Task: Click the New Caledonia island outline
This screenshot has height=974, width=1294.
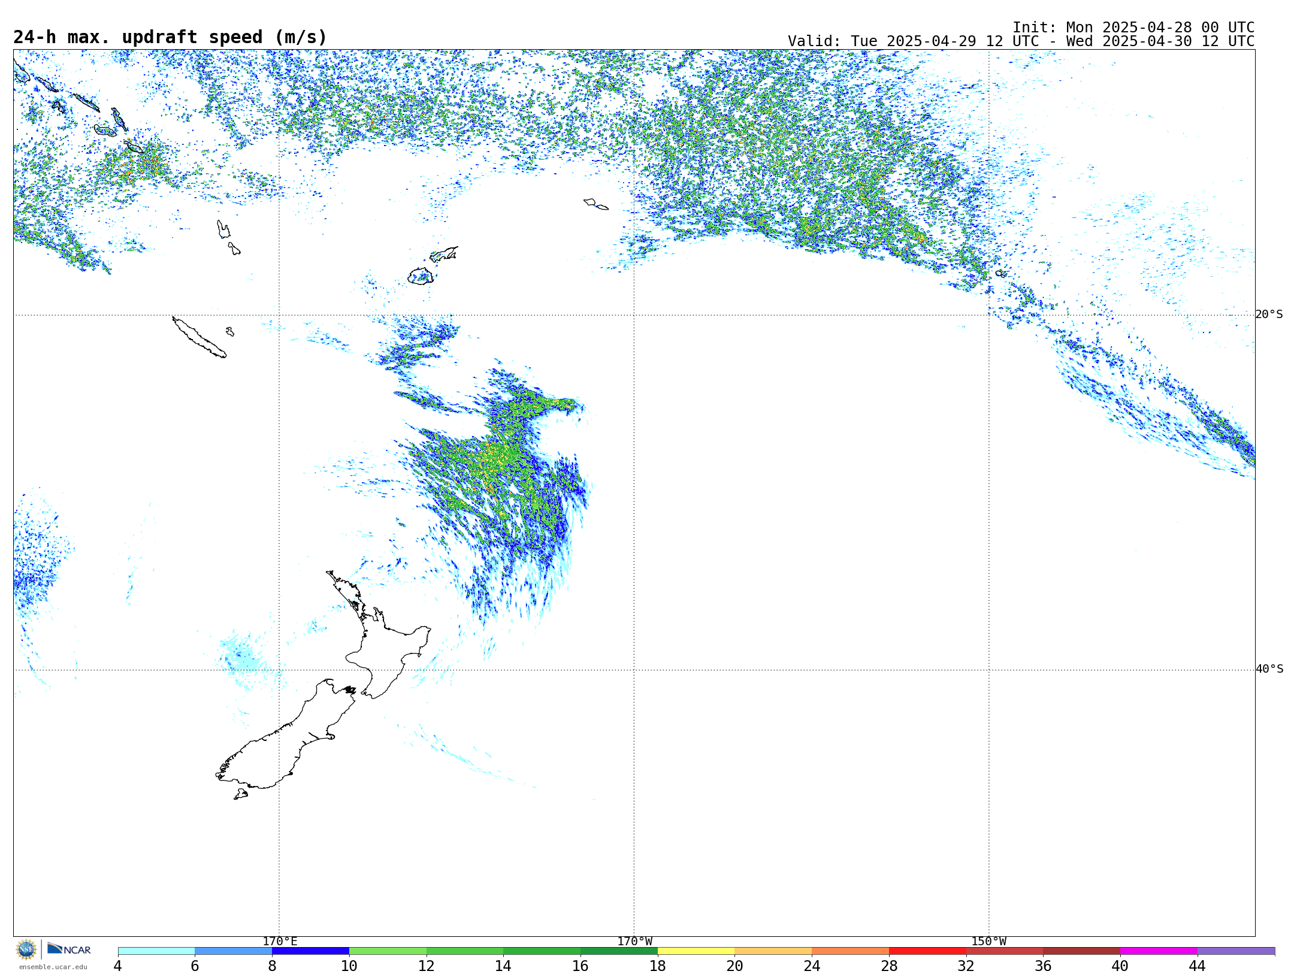Action: [x=199, y=338]
